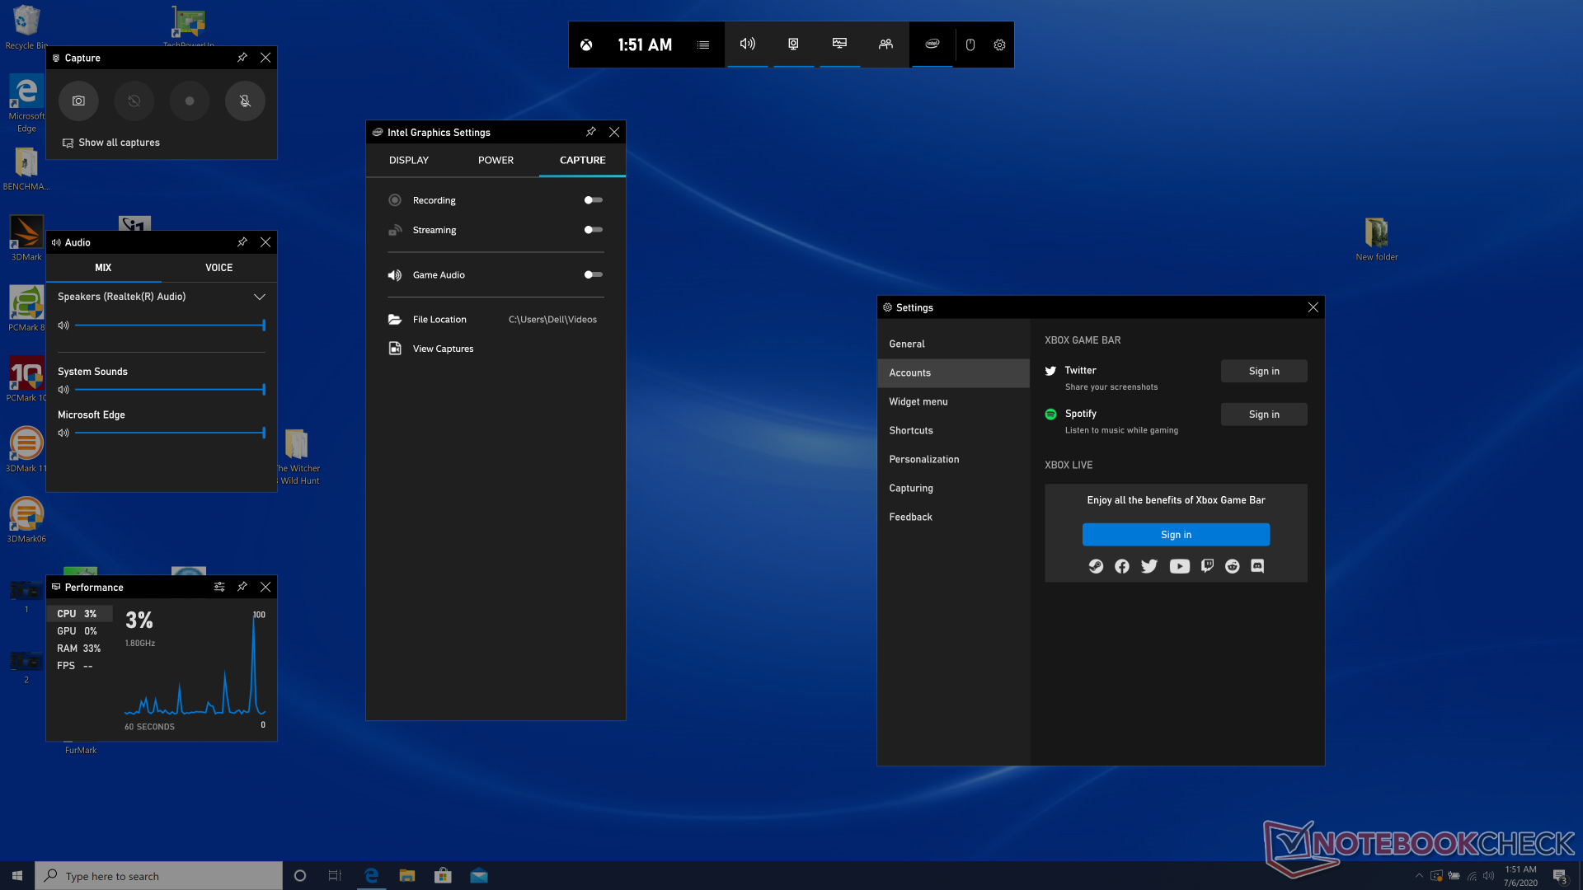
Task: Click the Xbox logo on Game Bar
Action: click(586, 45)
